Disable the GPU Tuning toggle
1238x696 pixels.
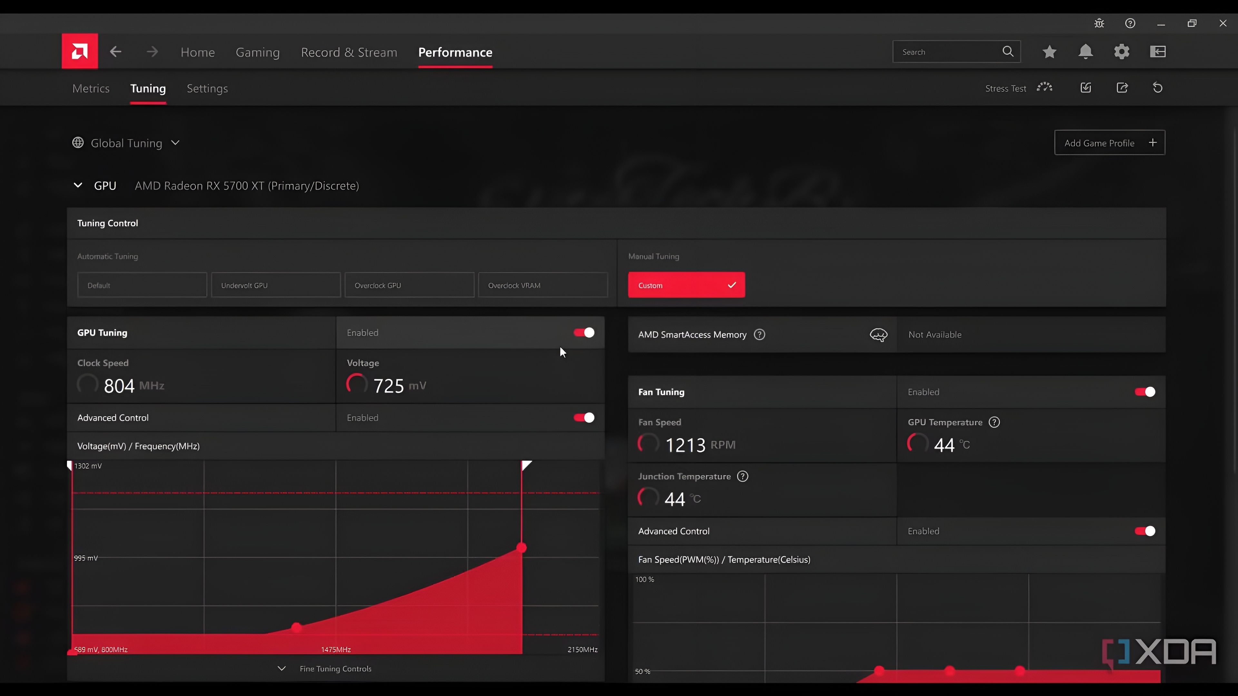[584, 333]
